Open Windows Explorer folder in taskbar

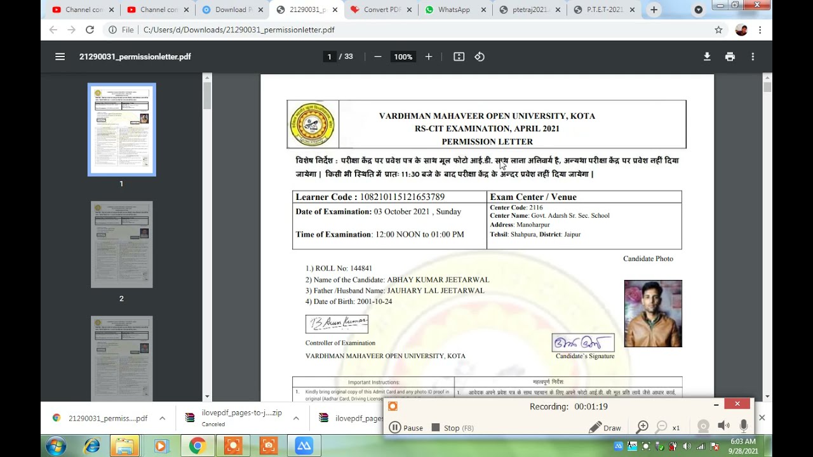click(x=126, y=446)
